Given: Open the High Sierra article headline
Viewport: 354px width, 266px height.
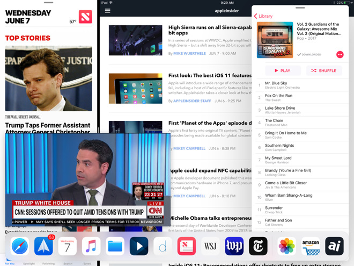Looking at the screenshot, I should coord(210,30).
